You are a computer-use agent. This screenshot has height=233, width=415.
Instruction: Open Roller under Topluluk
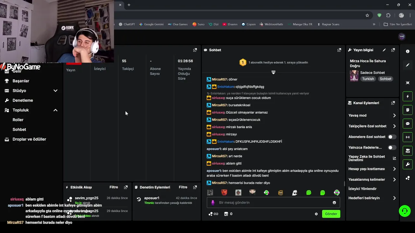18,120
